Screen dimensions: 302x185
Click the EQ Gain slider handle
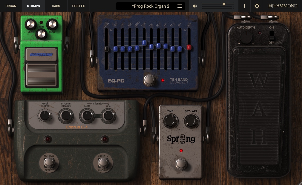(106, 49)
